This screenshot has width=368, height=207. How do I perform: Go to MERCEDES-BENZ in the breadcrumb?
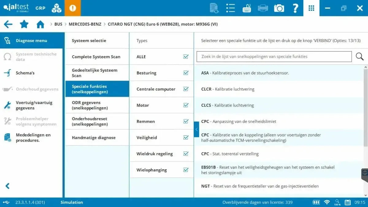tap(86, 24)
